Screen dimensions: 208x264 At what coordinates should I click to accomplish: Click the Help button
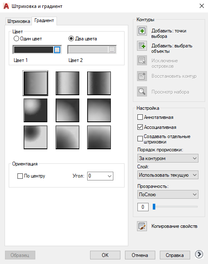pyautogui.click(x=175, y=255)
